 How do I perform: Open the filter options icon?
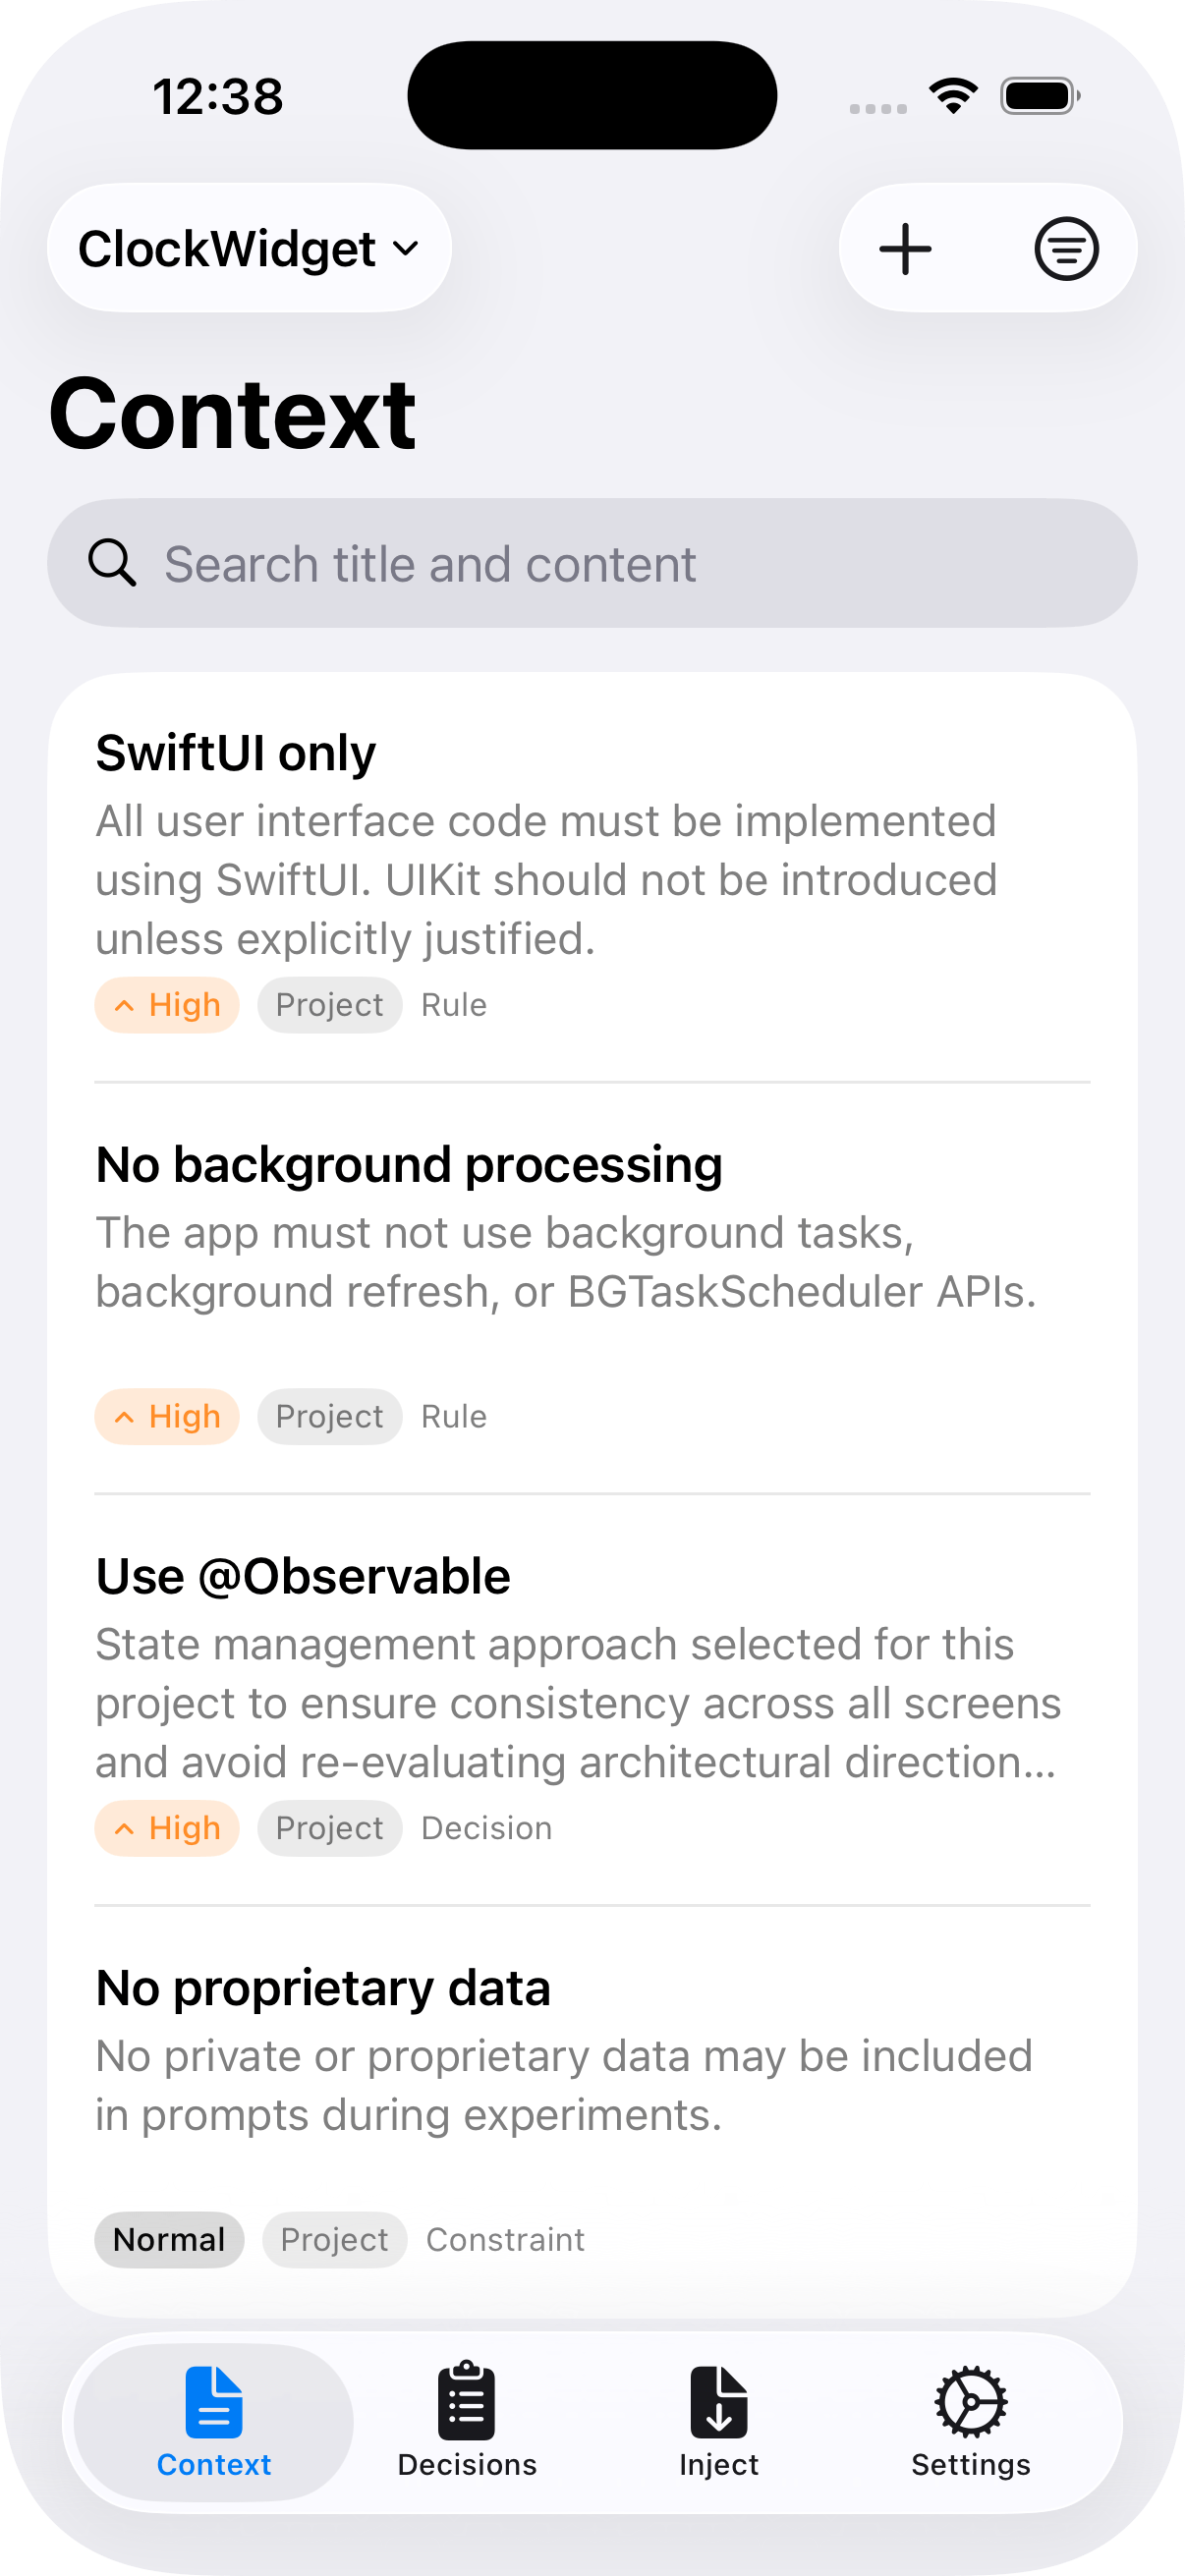pos(1066,249)
